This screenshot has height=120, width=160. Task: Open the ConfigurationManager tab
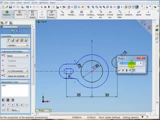[x=11, y=23]
